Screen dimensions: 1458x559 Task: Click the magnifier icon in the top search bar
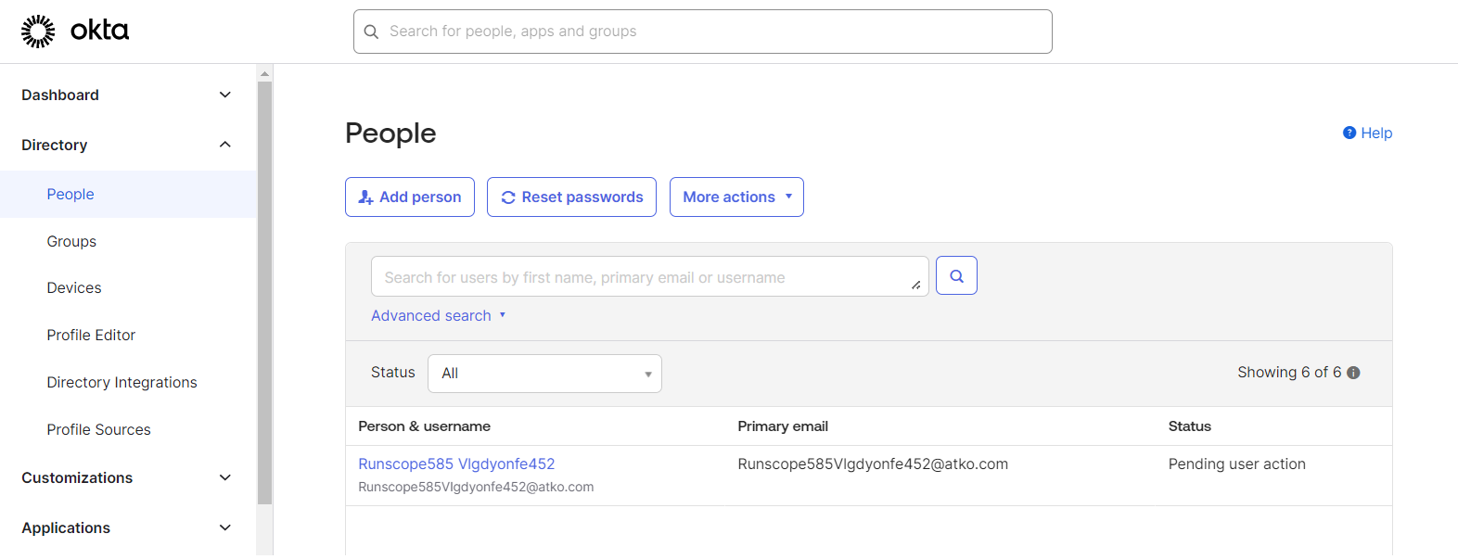[x=371, y=32]
